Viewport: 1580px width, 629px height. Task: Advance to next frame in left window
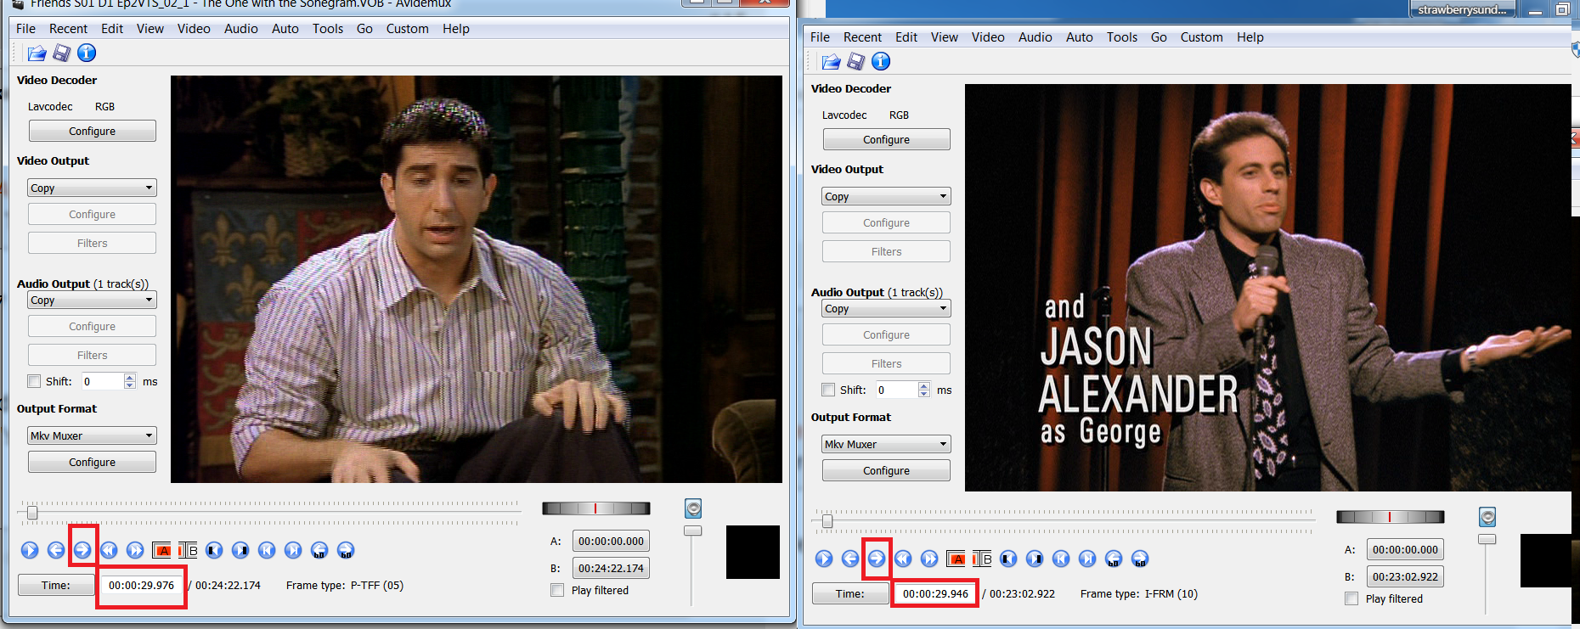point(82,550)
